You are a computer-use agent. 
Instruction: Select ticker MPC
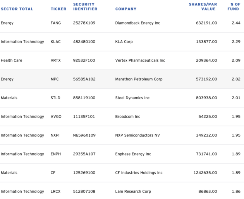[55, 79]
